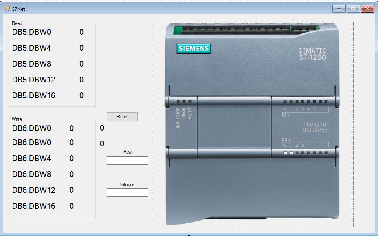Click the Real label above its field
378x236 pixels.
(x=128, y=152)
